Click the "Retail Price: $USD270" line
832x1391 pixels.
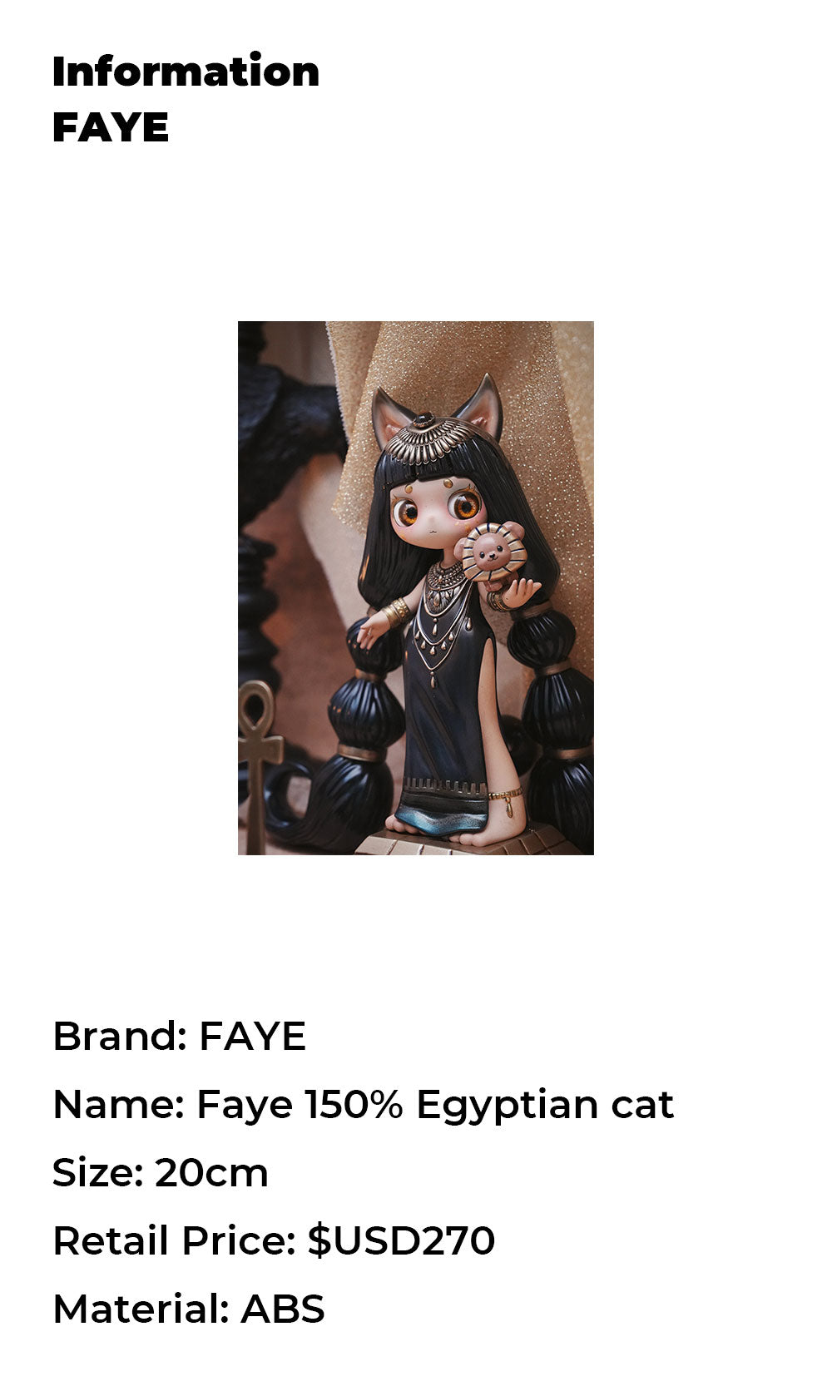274,1241
